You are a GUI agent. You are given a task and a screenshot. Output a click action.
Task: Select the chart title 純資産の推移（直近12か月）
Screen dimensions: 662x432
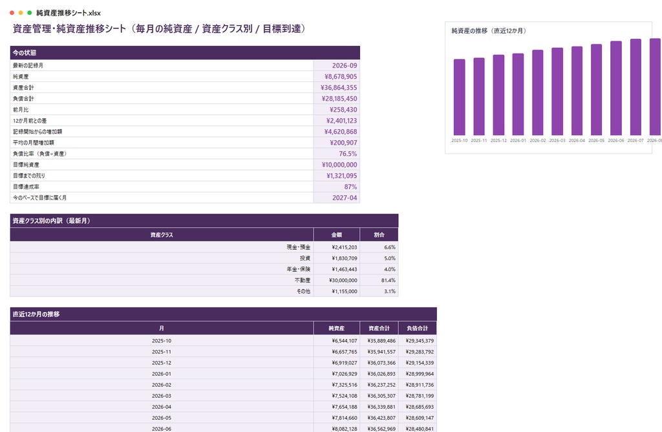[489, 31]
